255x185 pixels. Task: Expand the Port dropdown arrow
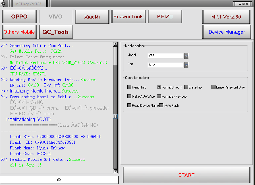[186, 65]
